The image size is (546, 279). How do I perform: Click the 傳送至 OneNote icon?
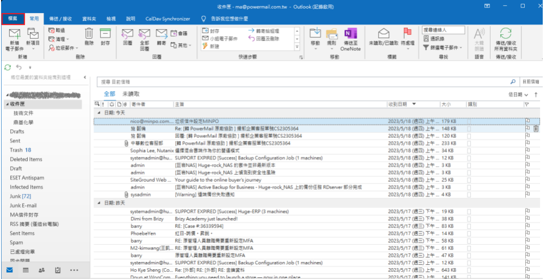pyautogui.click(x=350, y=33)
